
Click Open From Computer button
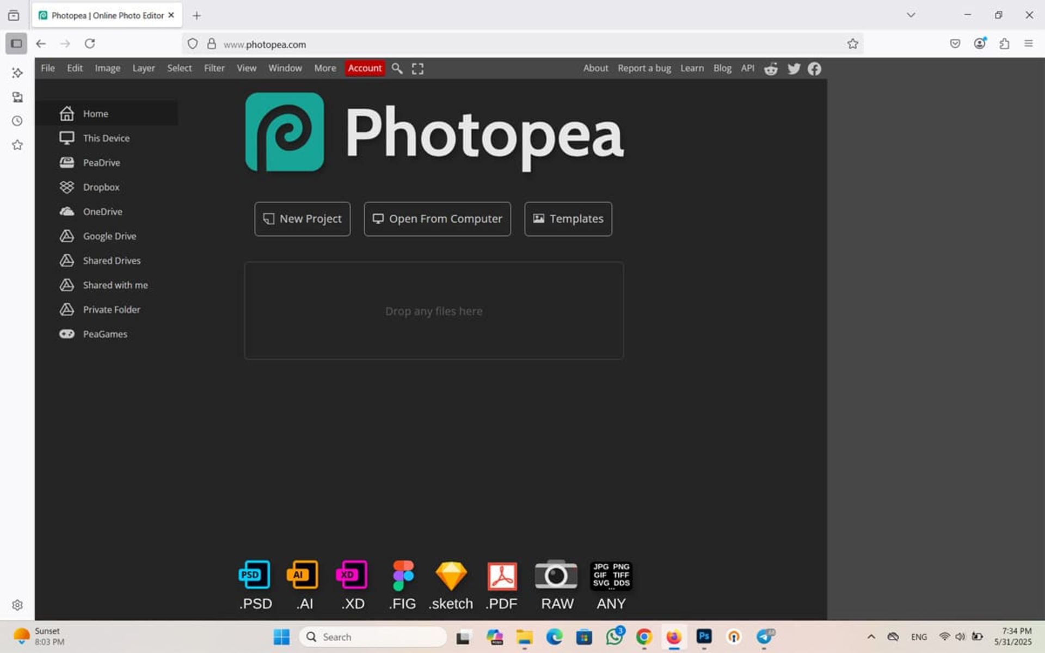click(x=437, y=219)
